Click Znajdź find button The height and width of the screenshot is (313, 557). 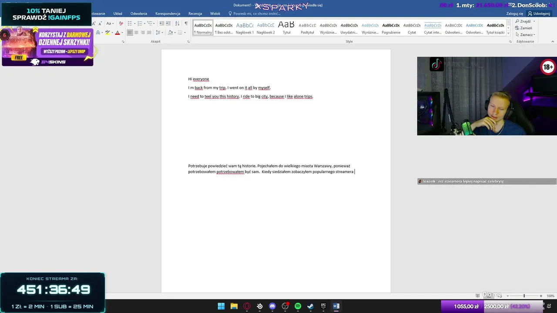pyautogui.click(x=523, y=21)
